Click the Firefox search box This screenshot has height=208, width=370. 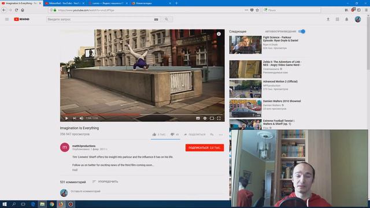pos(291,10)
